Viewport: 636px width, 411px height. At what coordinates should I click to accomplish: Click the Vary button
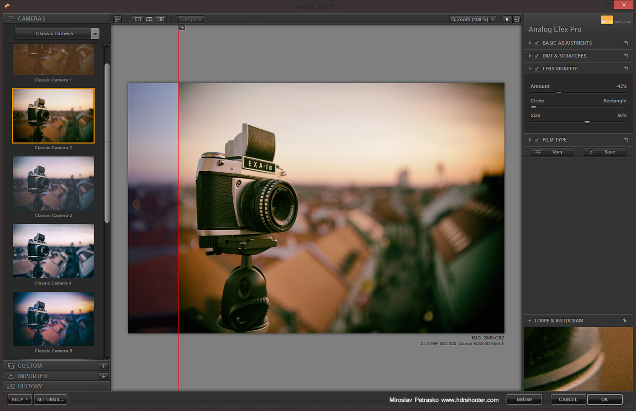click(x=552, y=152)
